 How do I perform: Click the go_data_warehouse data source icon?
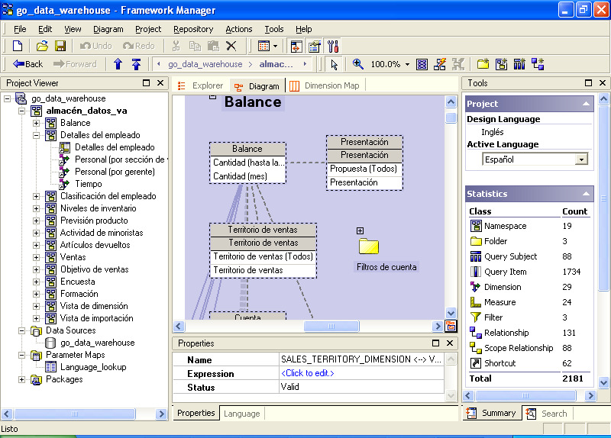point(50,343)
